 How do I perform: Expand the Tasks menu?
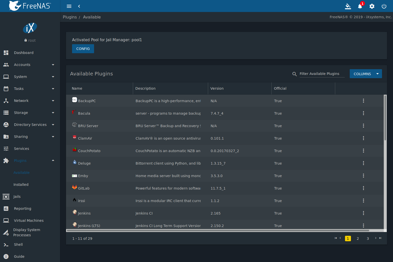coord(30,89)
